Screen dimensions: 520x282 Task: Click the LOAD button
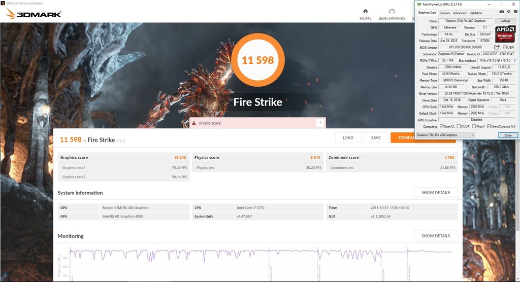tap(348, 137)
